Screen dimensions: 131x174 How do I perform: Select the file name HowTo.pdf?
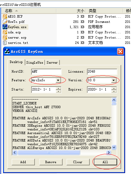coord(16,22)
